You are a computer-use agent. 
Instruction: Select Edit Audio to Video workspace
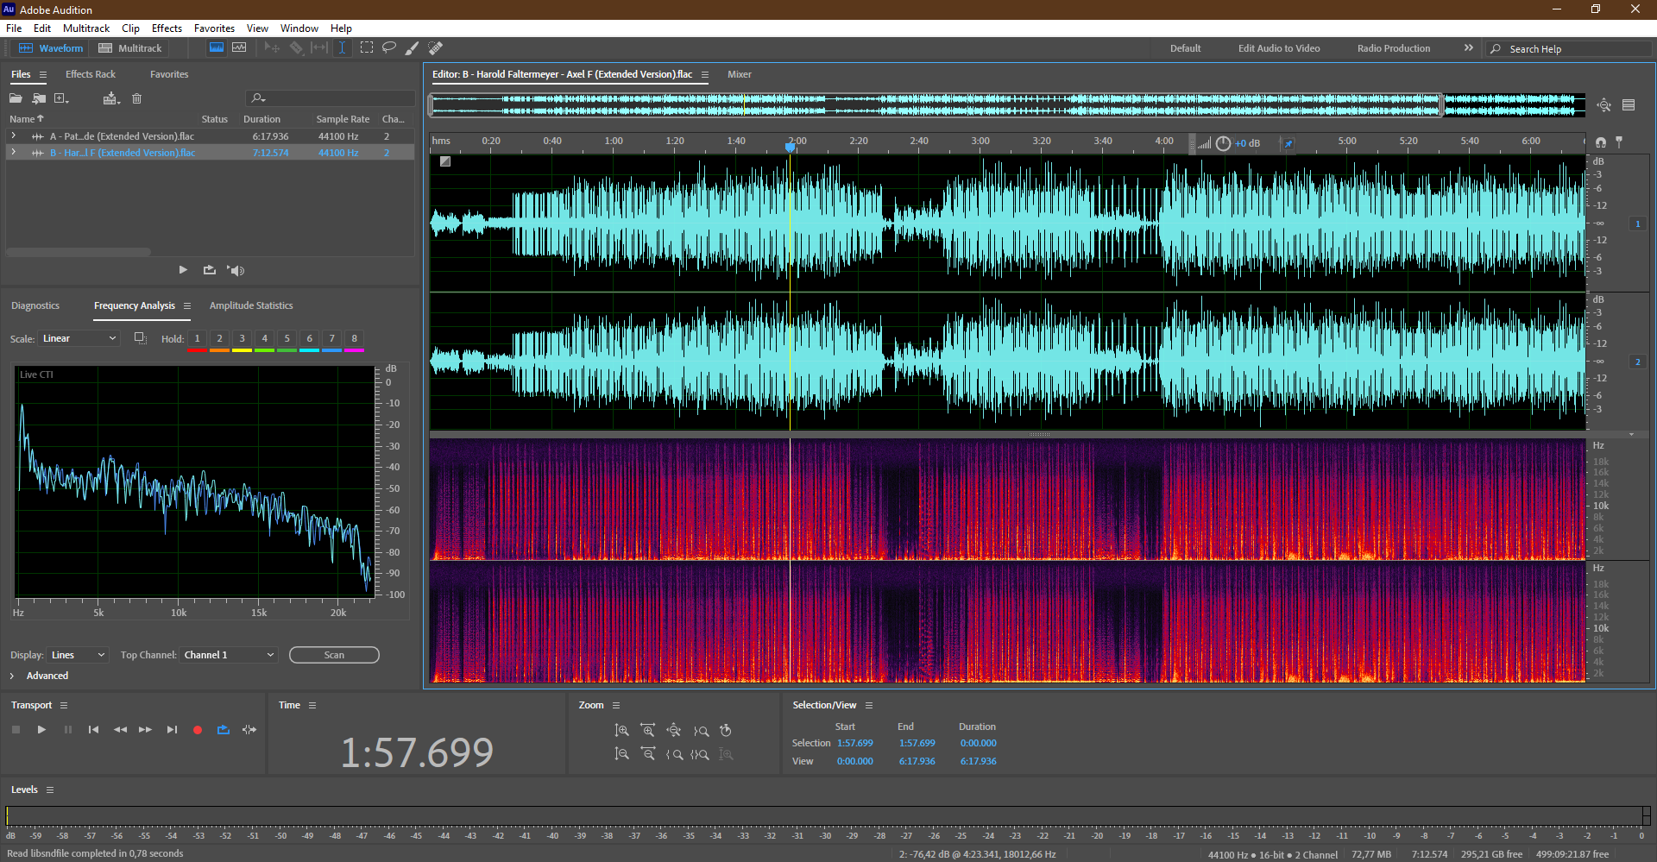[x=1279, y=48]
